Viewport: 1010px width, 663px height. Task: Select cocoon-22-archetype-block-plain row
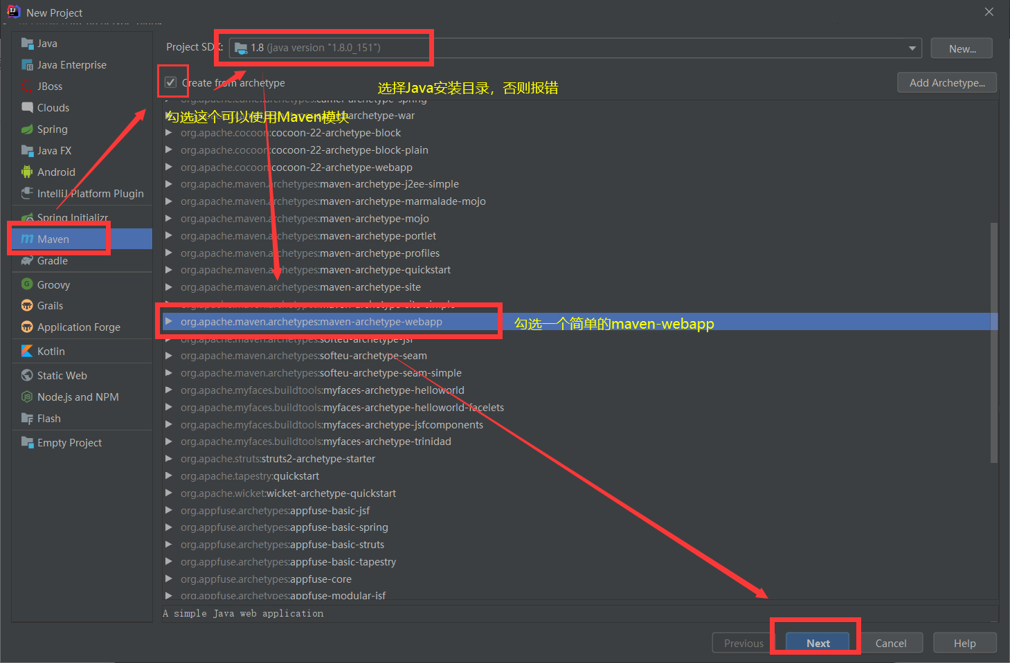(579, 150)
